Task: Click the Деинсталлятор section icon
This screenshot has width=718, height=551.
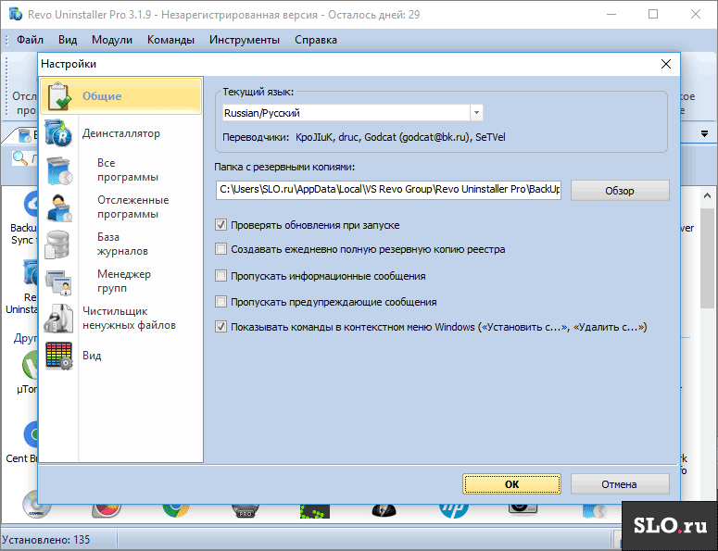Action: pyautogui.click(x=58, y=133)
